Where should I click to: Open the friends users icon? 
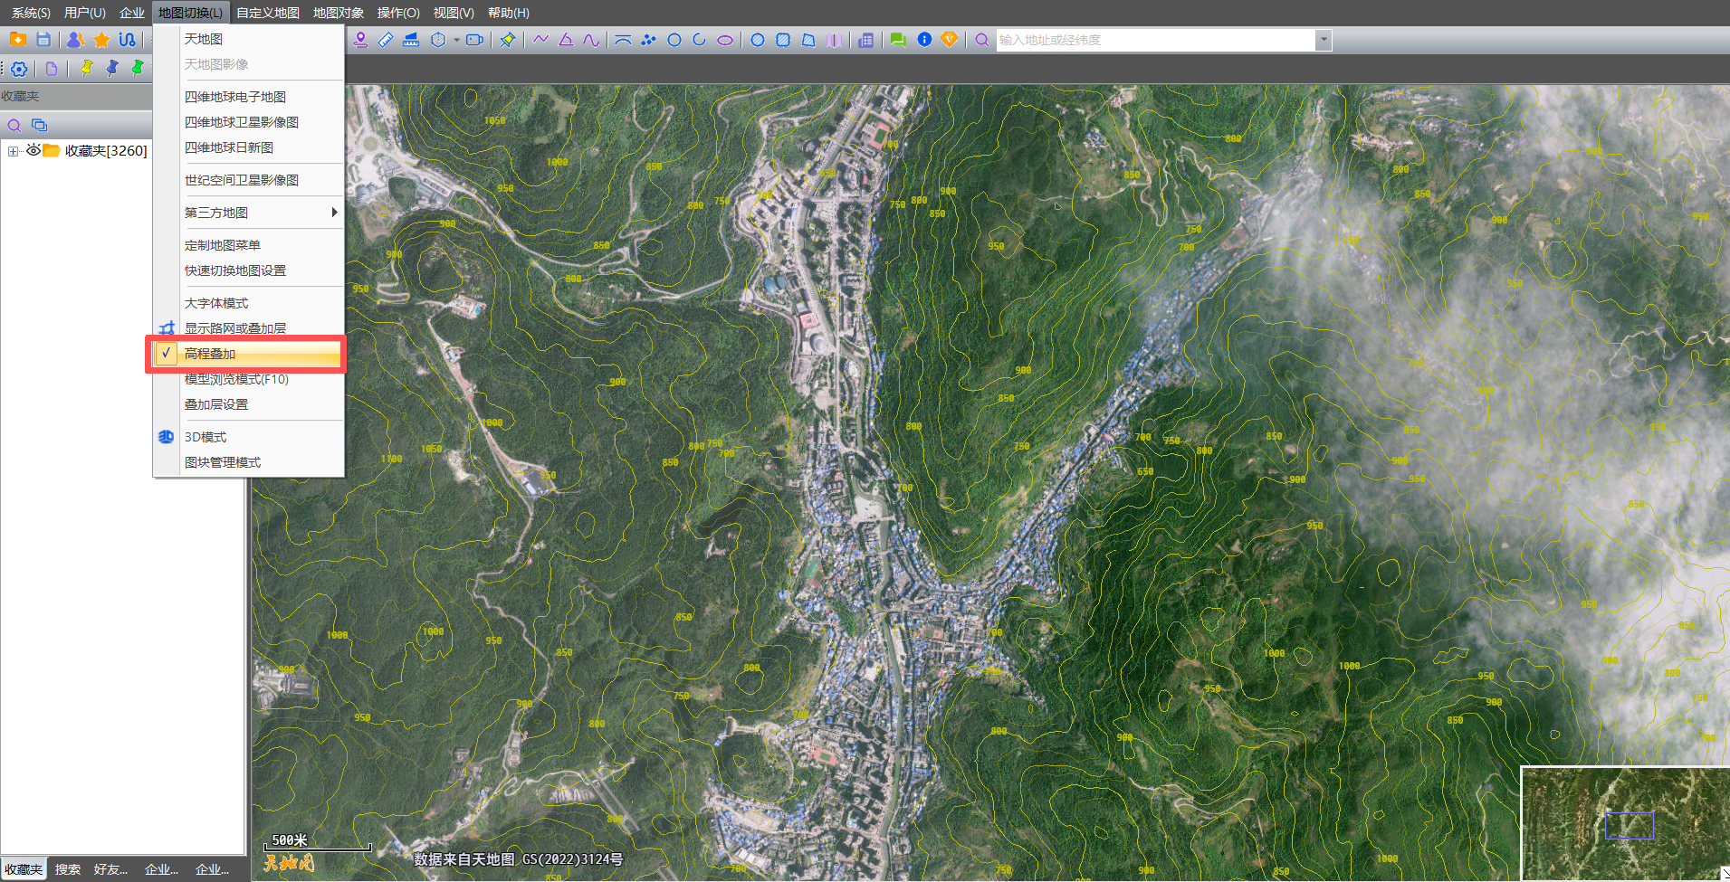pyautogui.click(x=76, y=40)
